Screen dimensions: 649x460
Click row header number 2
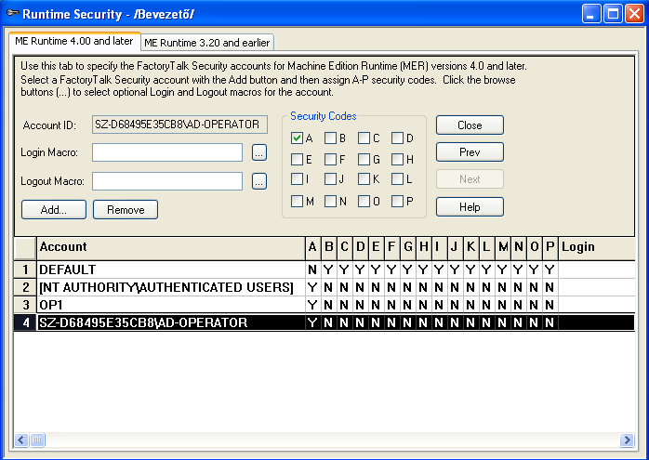25,287
